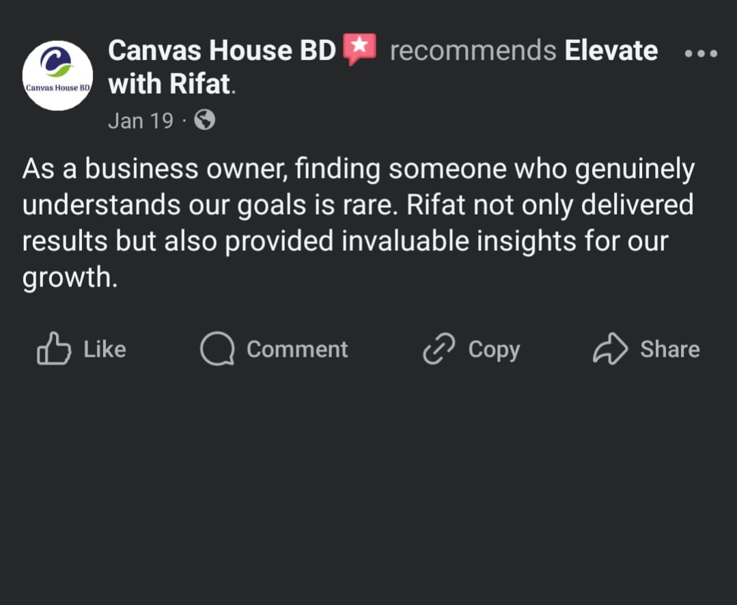Visit the Canvas House BD page name
The height and width of the screenshot is (605, 737).
[x=222, y=51]
